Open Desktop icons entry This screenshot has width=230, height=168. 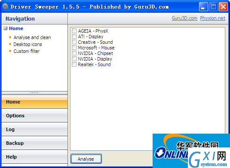tap(28, 44)
